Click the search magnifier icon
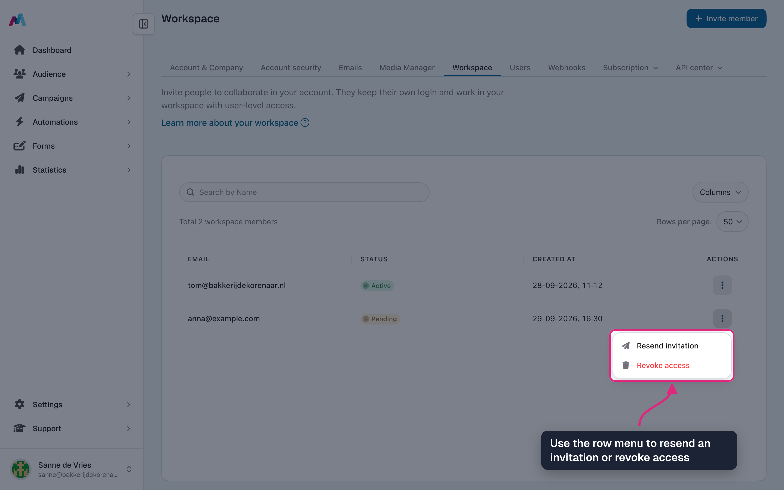The height and width of the screenshot is (490, 784). click(191, 192)
